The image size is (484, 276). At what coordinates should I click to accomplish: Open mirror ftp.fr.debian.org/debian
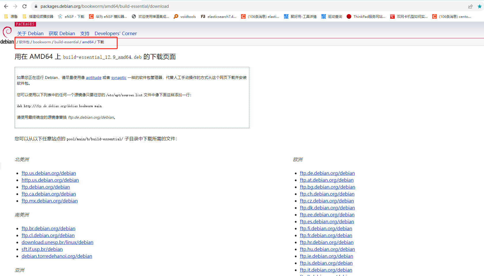[x=326, y=235]
